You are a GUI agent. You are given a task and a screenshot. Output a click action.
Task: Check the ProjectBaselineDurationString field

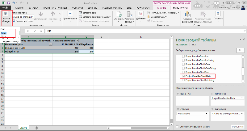coord(183,60)
